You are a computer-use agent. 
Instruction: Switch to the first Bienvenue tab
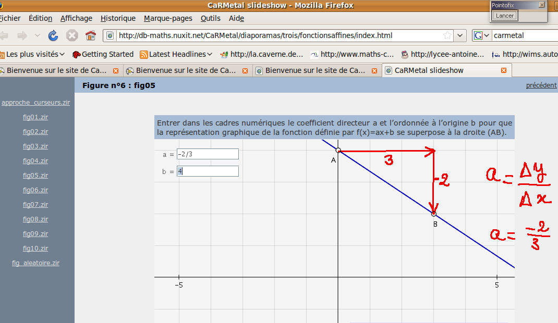click(56, 70)
